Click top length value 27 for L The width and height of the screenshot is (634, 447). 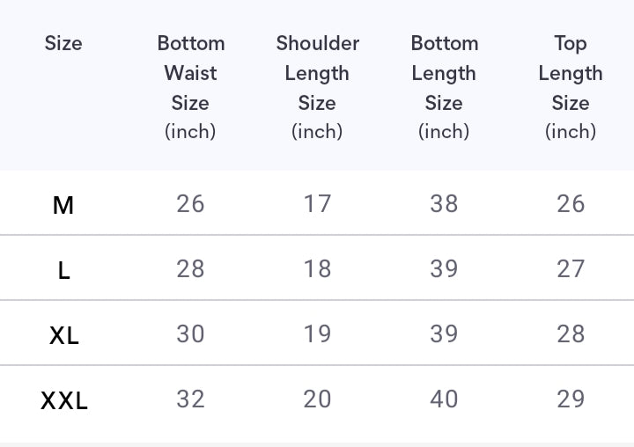tap(571, 268)
